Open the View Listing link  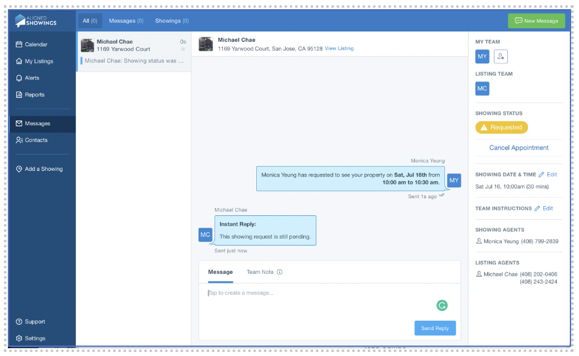(x=339, y=48)
